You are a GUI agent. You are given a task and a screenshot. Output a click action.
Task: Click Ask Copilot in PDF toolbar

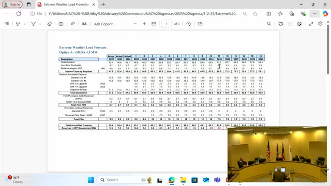[x=103, y=24]
